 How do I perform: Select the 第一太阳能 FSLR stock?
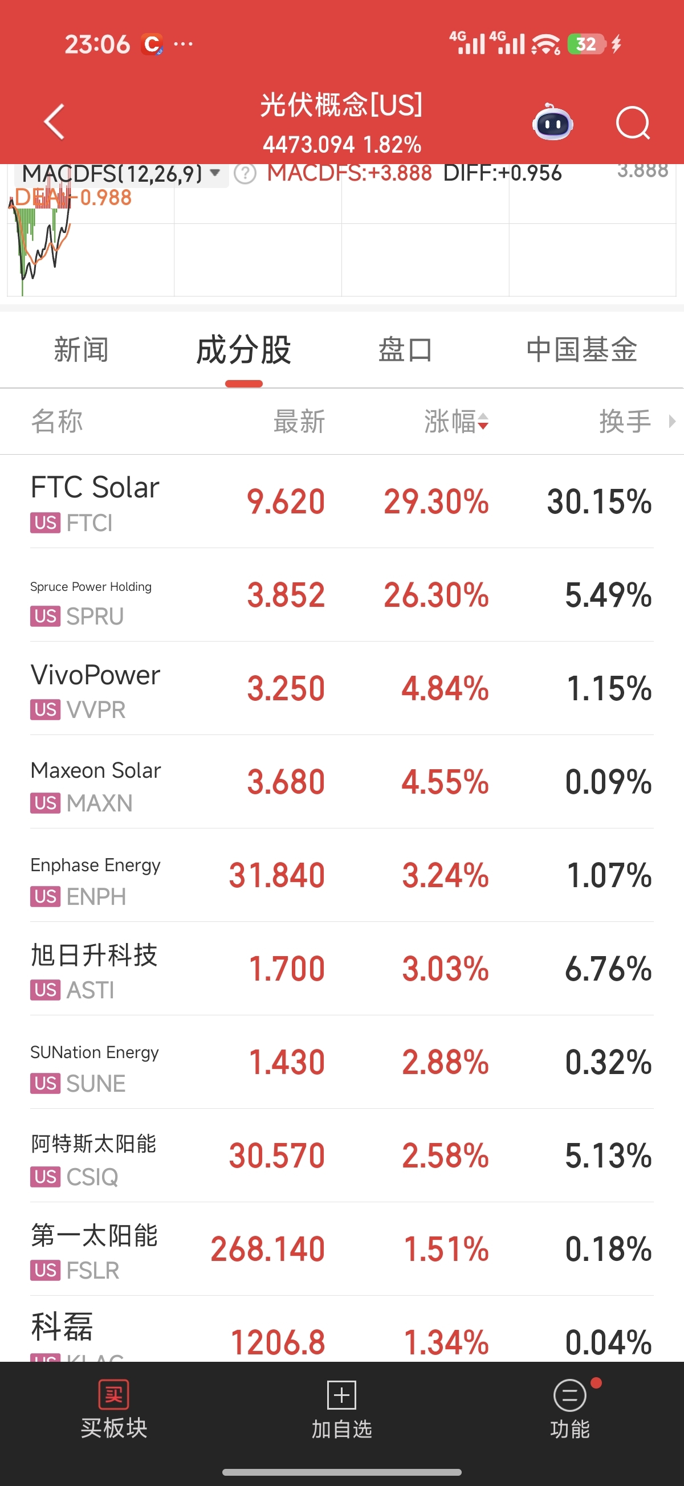point(341,1249)
